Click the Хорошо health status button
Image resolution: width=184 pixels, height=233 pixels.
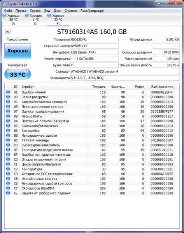tap(18, 51)
